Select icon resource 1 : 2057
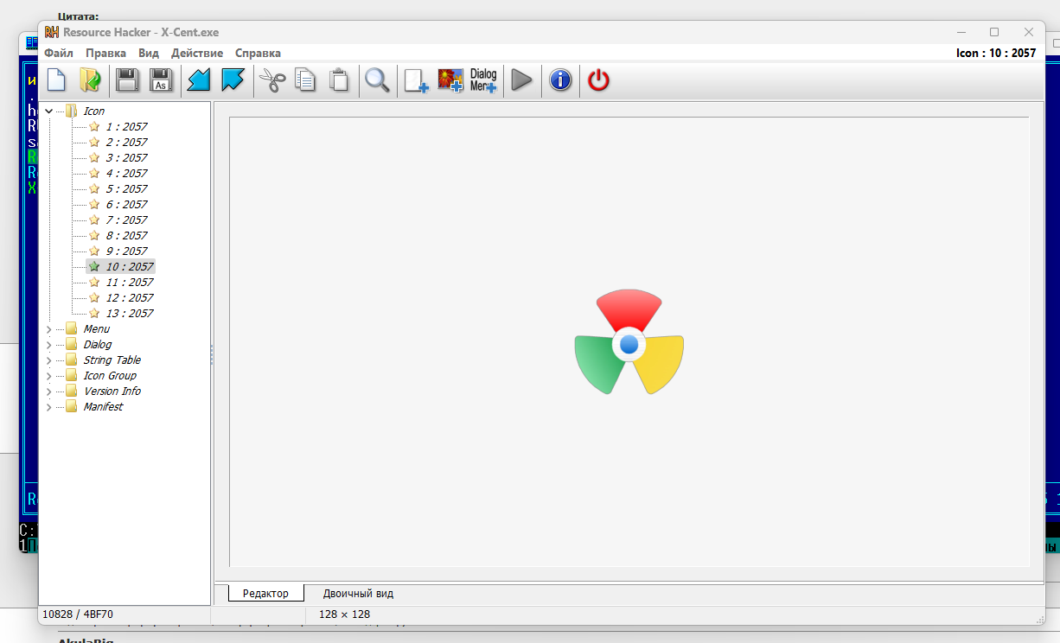 [126, 126]
